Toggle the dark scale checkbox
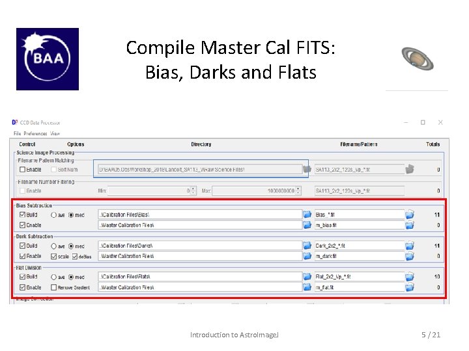 pyautogui.click(x=53, y=256)
